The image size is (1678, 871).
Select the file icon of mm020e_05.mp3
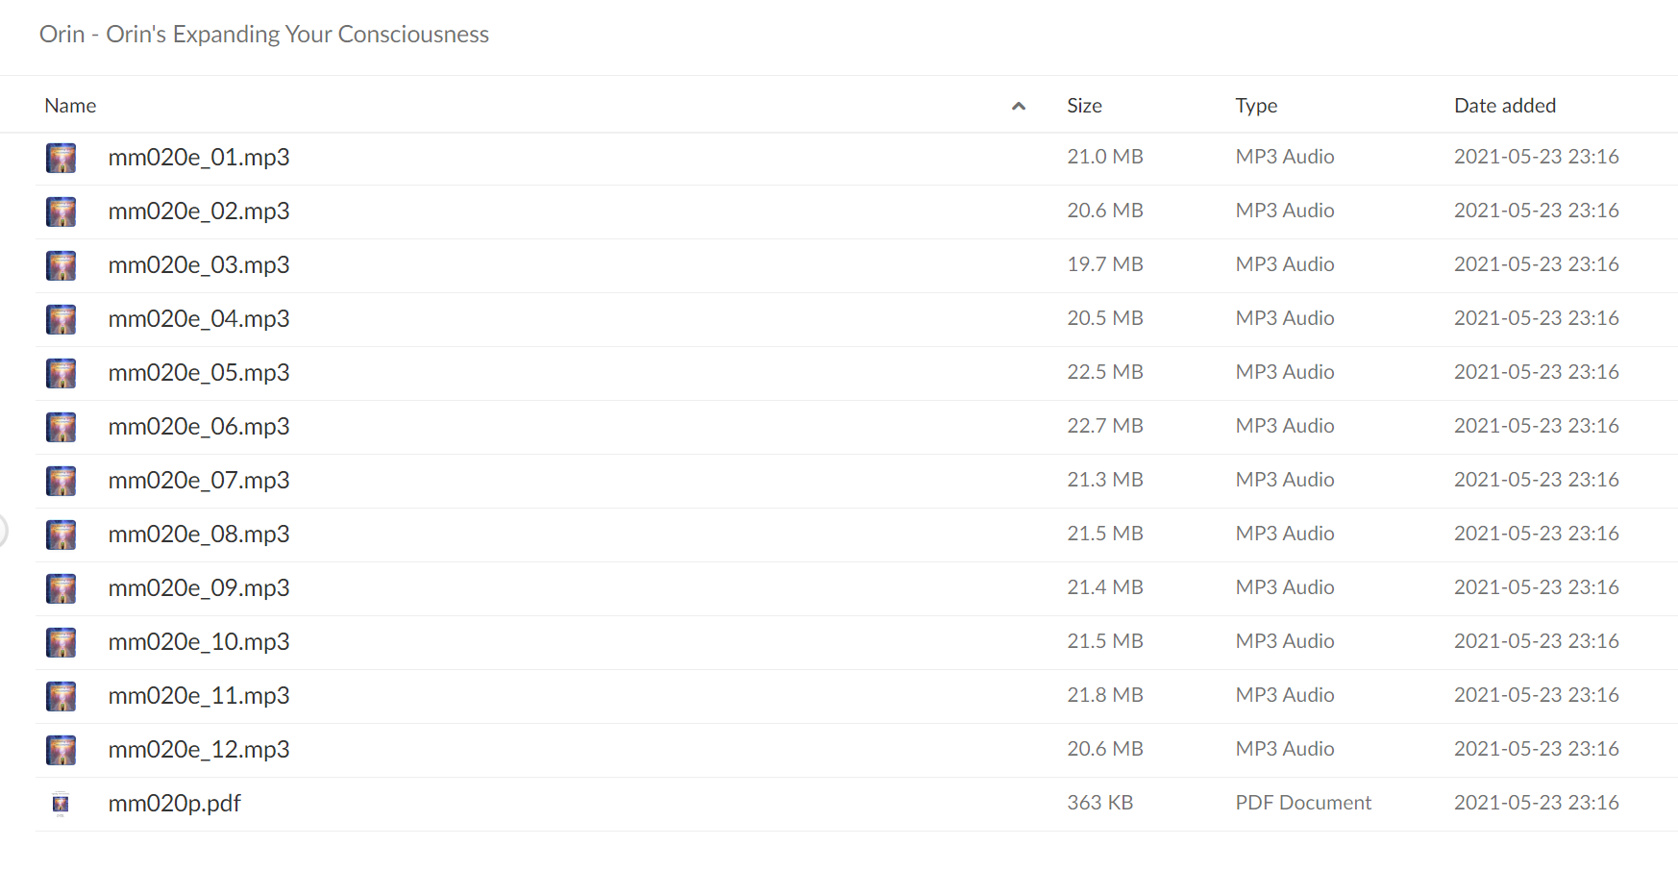click(61, 373)
